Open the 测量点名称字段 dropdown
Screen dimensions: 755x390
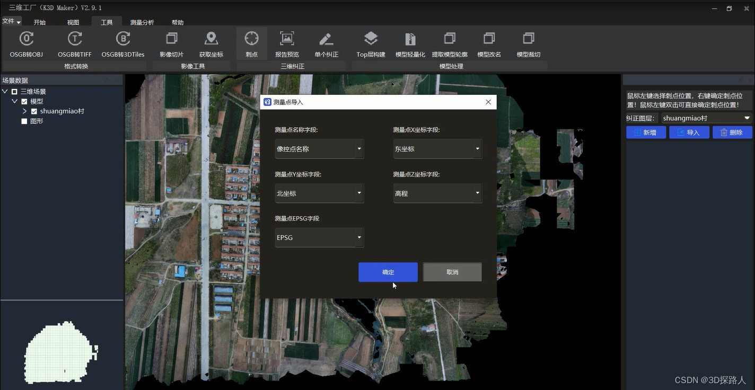(x=319, y=149)
